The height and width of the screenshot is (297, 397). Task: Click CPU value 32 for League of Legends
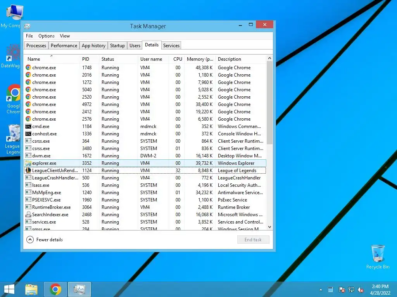[178, 171]
